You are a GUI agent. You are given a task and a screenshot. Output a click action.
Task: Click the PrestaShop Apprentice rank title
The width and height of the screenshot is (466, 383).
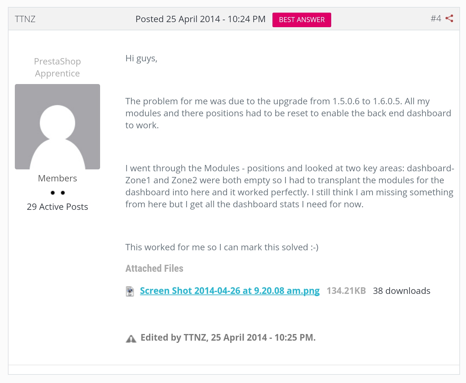[x=57, y=67]
